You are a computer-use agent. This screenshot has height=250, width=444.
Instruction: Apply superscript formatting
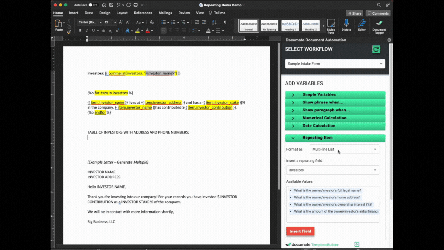(x=117, y=31)
